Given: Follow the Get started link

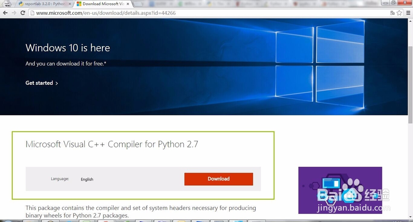Looking at the screenshot, I should pyautogui.click(x=42, y=83).
